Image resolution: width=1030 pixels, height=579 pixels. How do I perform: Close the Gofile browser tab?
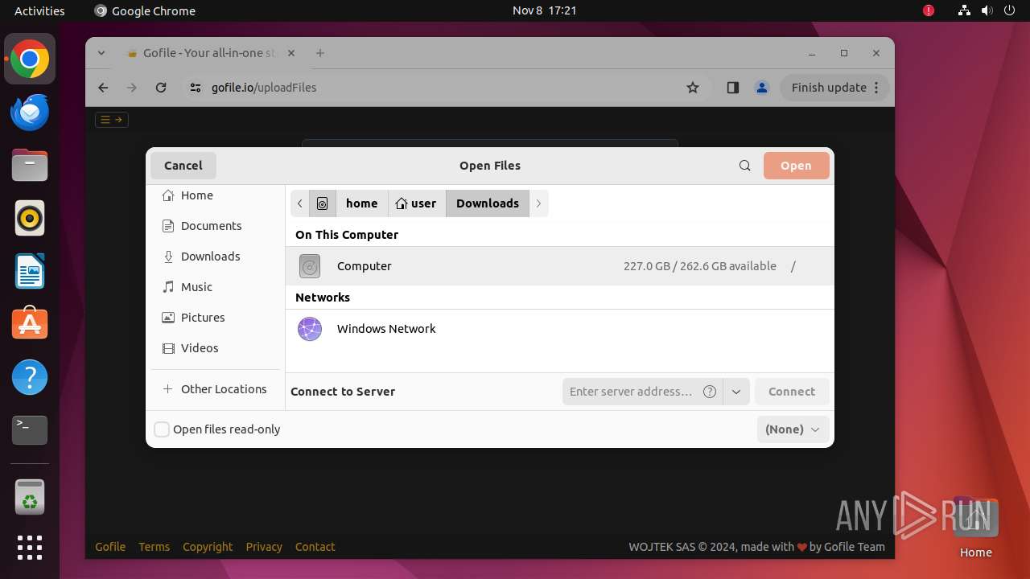[291, 53]
